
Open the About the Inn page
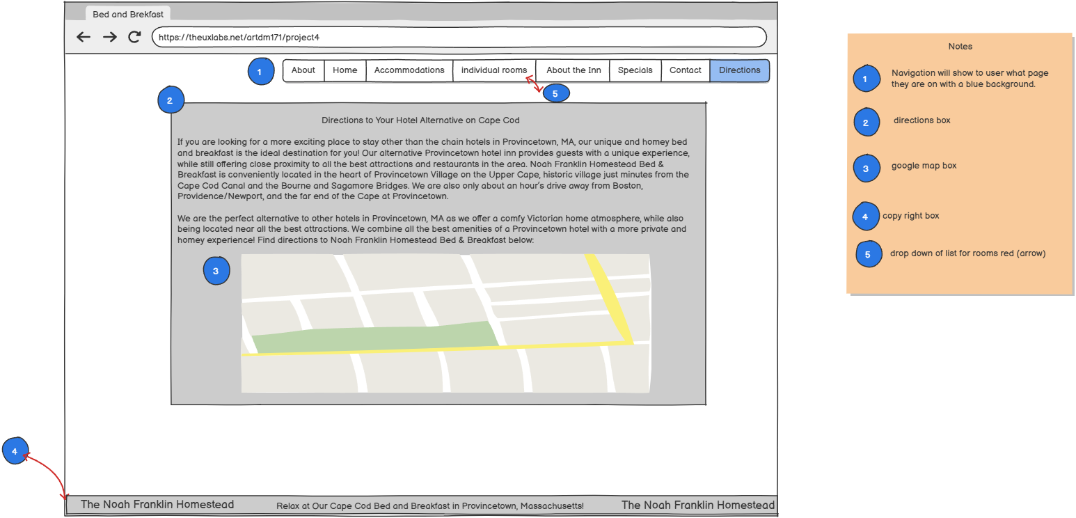click(x=572, y=70)
